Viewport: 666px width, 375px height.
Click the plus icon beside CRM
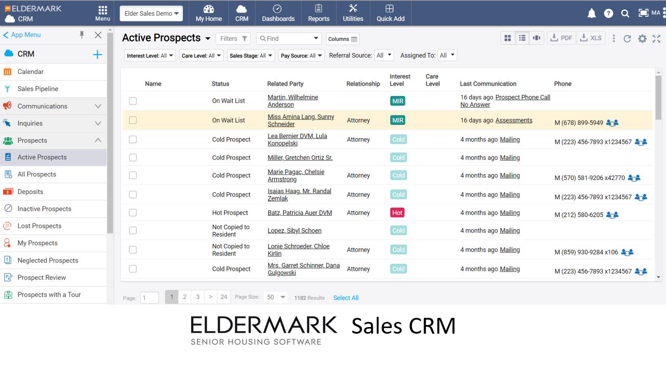click(97, 55)
